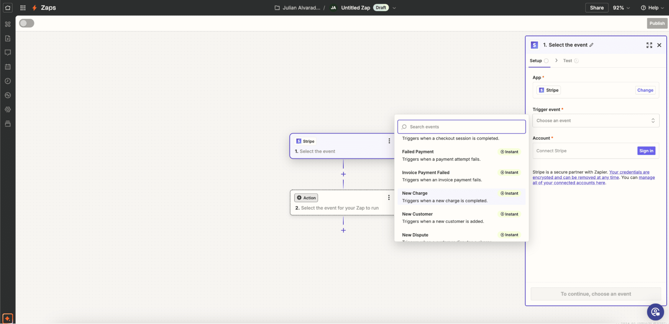This screenshot has height=324, width=669.
Task: Click the Instant badge on Failed Payment
Action: (x=509, y=152)
